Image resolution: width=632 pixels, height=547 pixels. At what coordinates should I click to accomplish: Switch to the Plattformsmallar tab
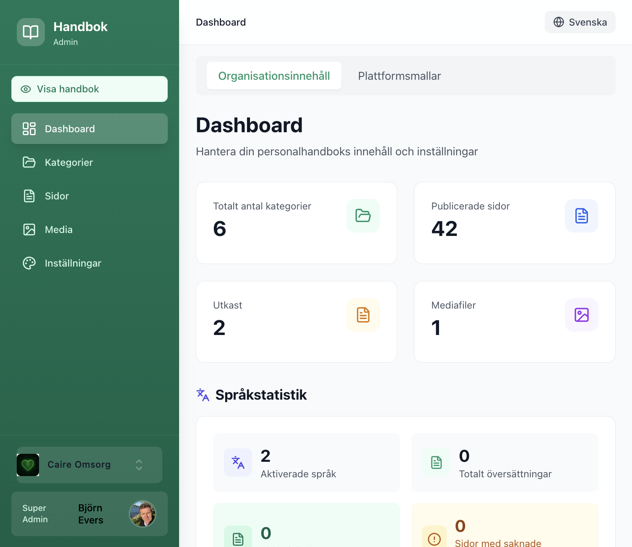(399, 76)
